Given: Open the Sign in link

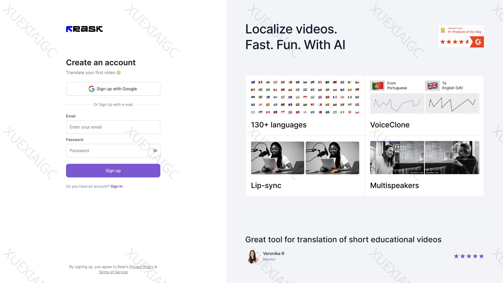Looking at the screenshot, I should coord(116,186).
